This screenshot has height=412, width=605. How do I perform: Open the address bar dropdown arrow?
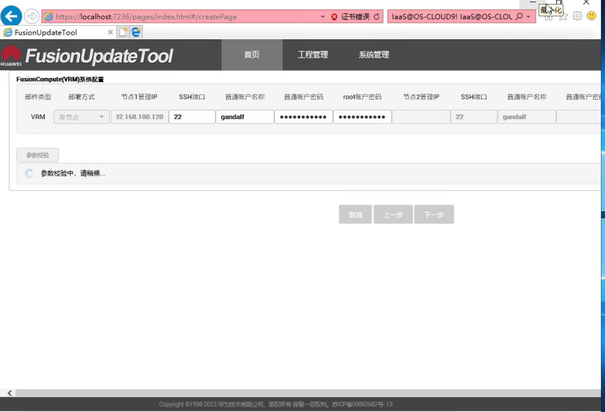[x=322, y=17]
